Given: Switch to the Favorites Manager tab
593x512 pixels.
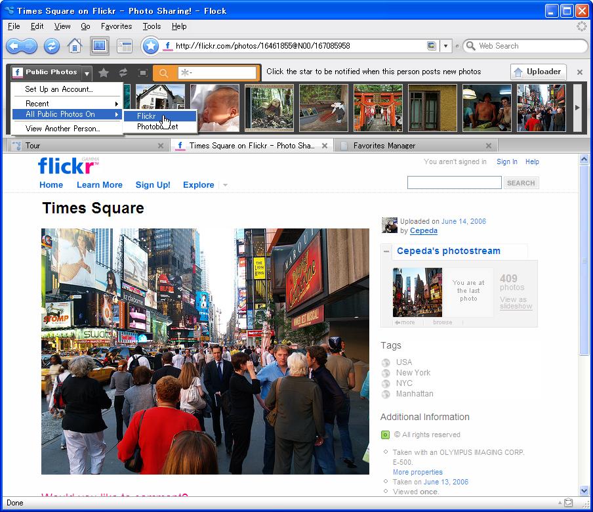Looking at the screenshot, I should (x=416, y=146).
